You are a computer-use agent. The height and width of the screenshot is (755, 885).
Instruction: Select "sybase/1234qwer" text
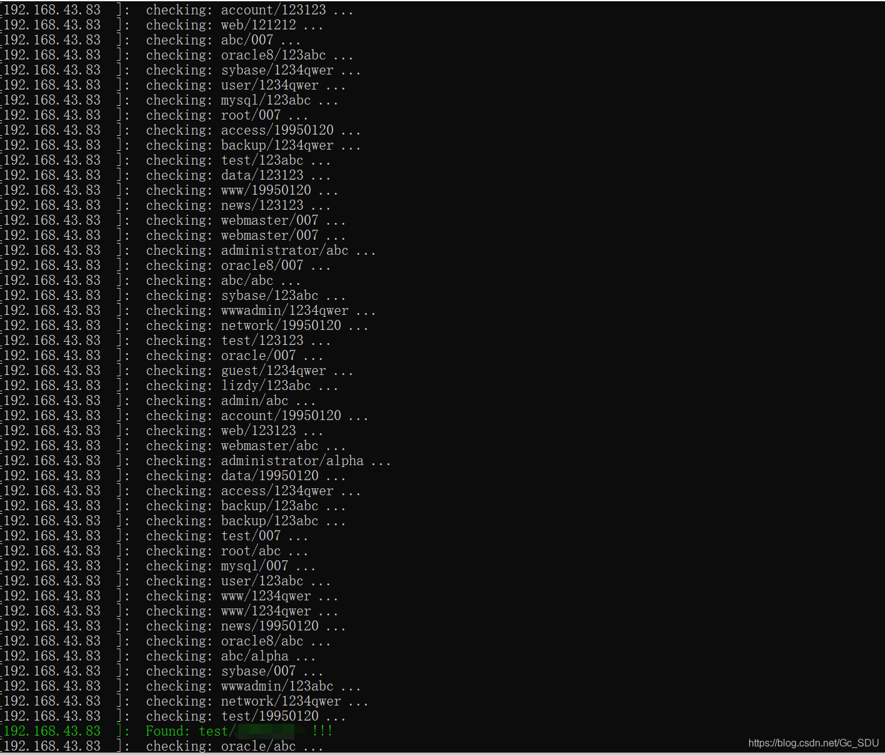[x=277, y=69]
